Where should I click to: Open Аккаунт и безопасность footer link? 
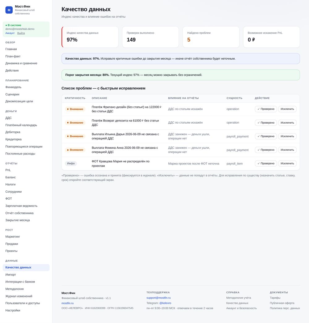(x=241, y=308)
